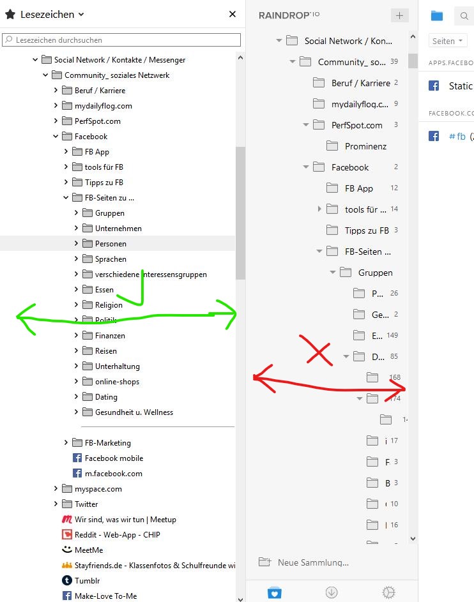Collapse Community_ soziales Netzwerk folder in bookmarks
The image size is (474, 602).
pyautogui.click(x=45, y=75)
